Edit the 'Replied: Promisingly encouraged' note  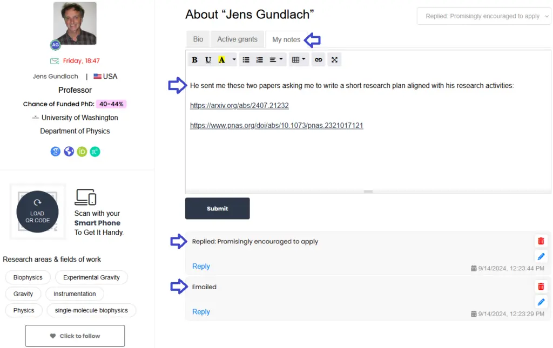point(541,256)
